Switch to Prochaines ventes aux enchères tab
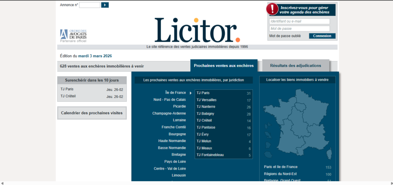 pos(224,66)
